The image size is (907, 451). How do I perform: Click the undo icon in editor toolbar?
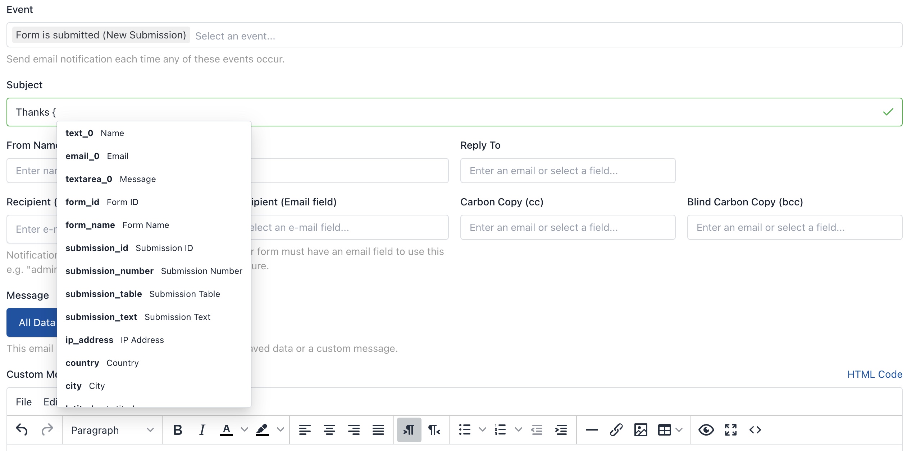pos(22,429)
